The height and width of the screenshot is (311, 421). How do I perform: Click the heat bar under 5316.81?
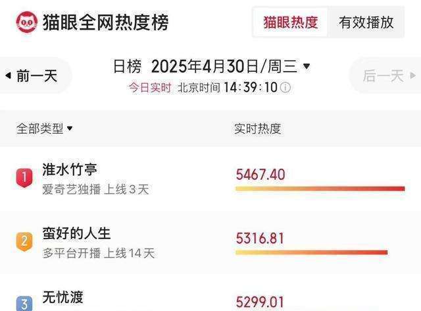coord(311,252)
